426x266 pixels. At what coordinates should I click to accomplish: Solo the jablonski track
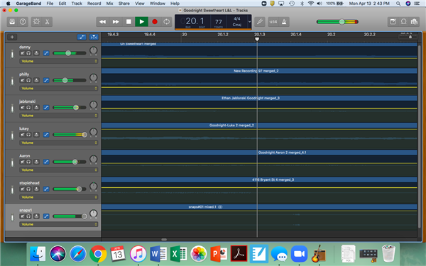click(28, 108)
